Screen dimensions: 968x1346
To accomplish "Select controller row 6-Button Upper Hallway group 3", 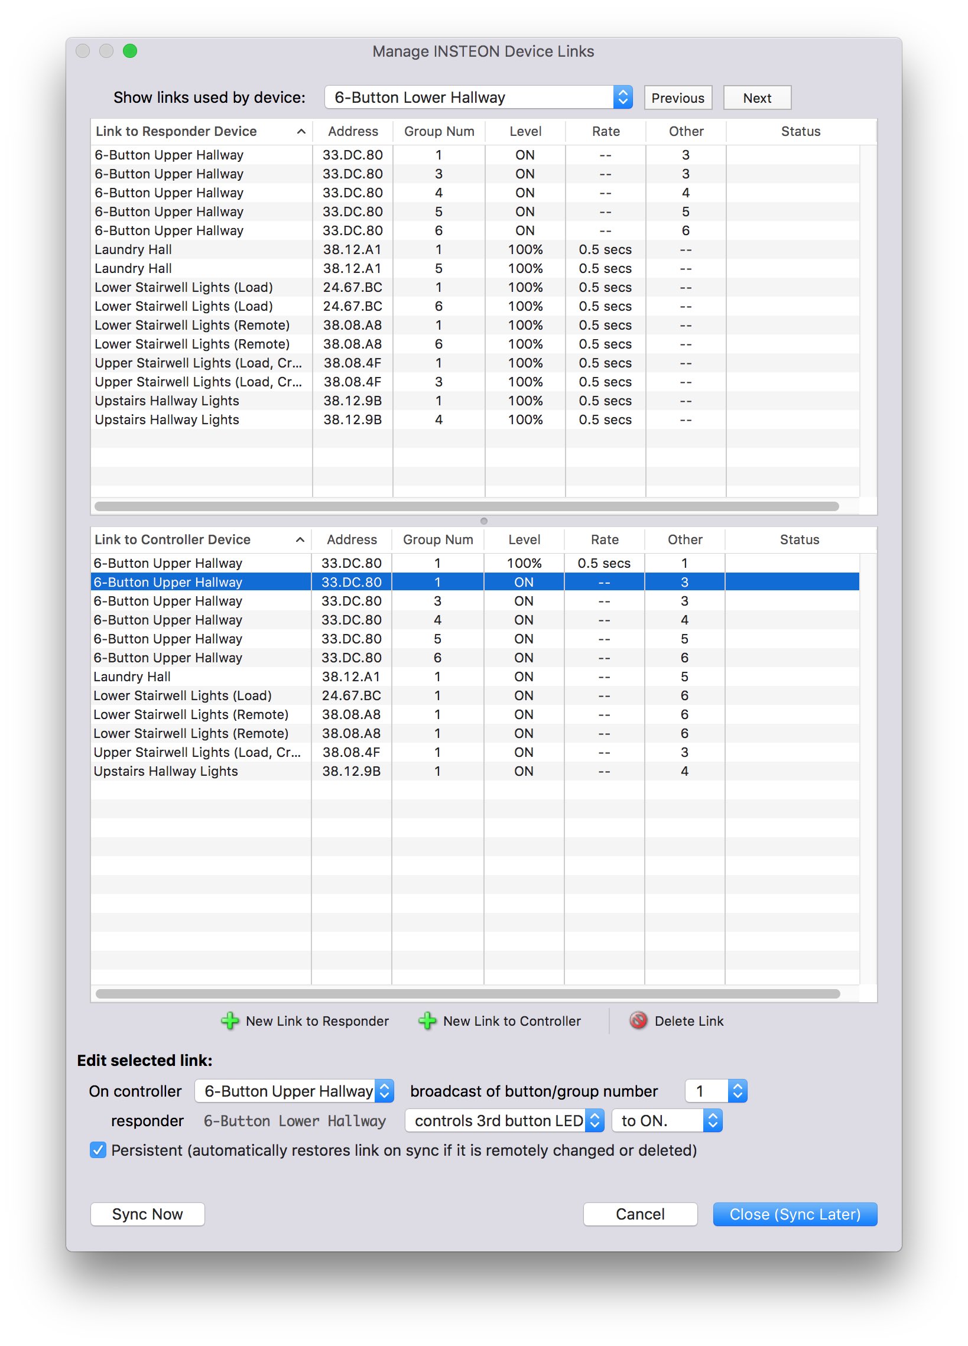I will (475, 601).
